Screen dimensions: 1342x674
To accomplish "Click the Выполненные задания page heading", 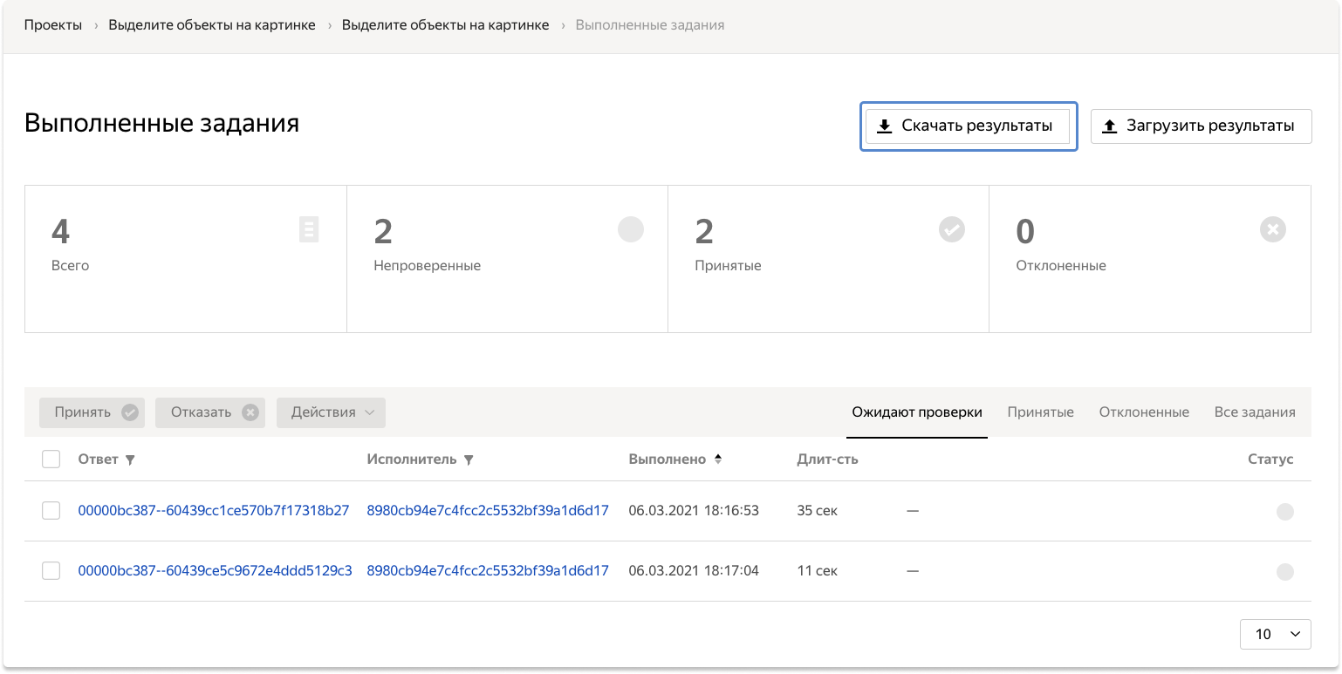I will [x=162, y=123].
